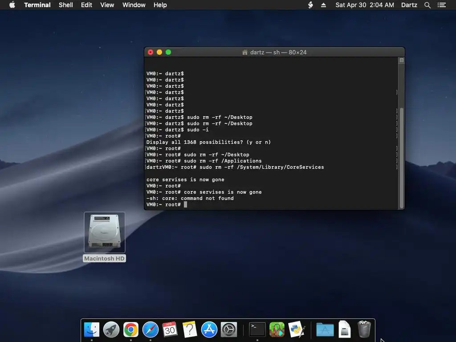Open the disk image file in Dock
456x342 pixels.
tap(345, 330)
